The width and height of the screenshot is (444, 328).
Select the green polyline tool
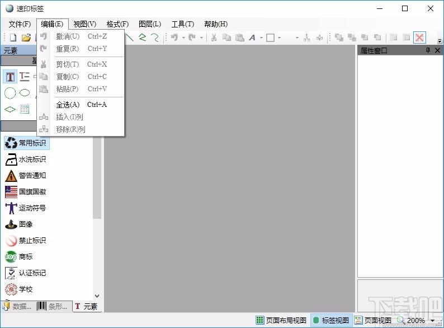click(x=143, y=38)
